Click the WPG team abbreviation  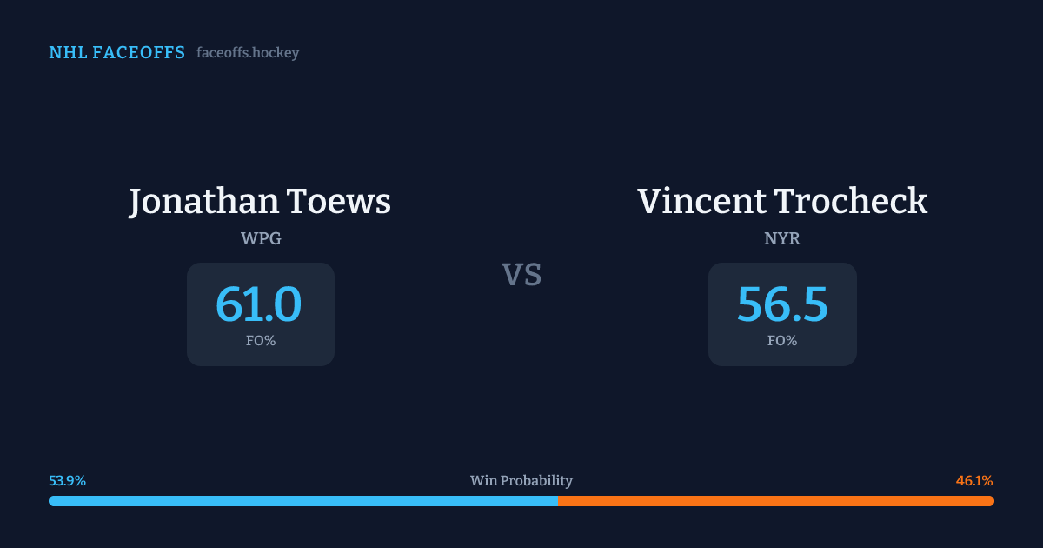coord(261,239)
